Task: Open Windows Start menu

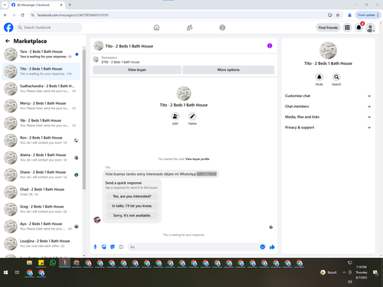Action: click(x=5, y=272)
